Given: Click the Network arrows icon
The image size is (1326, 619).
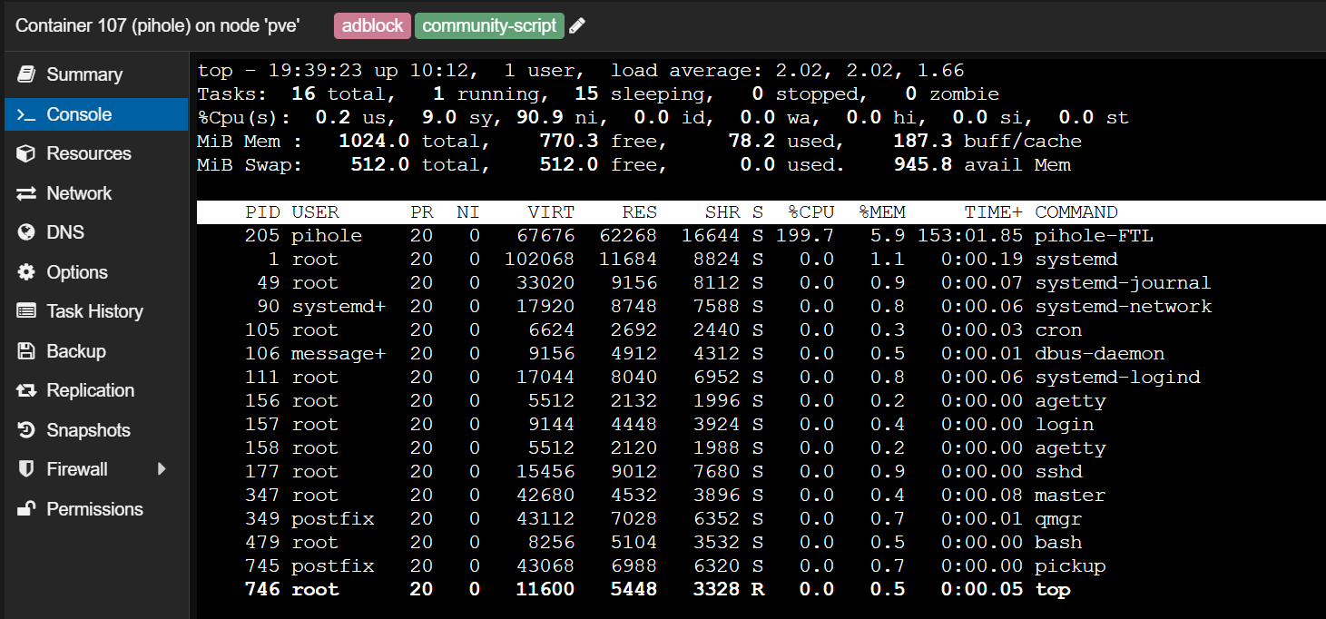Looking at the screenshot, I should [x=26, y=193].
